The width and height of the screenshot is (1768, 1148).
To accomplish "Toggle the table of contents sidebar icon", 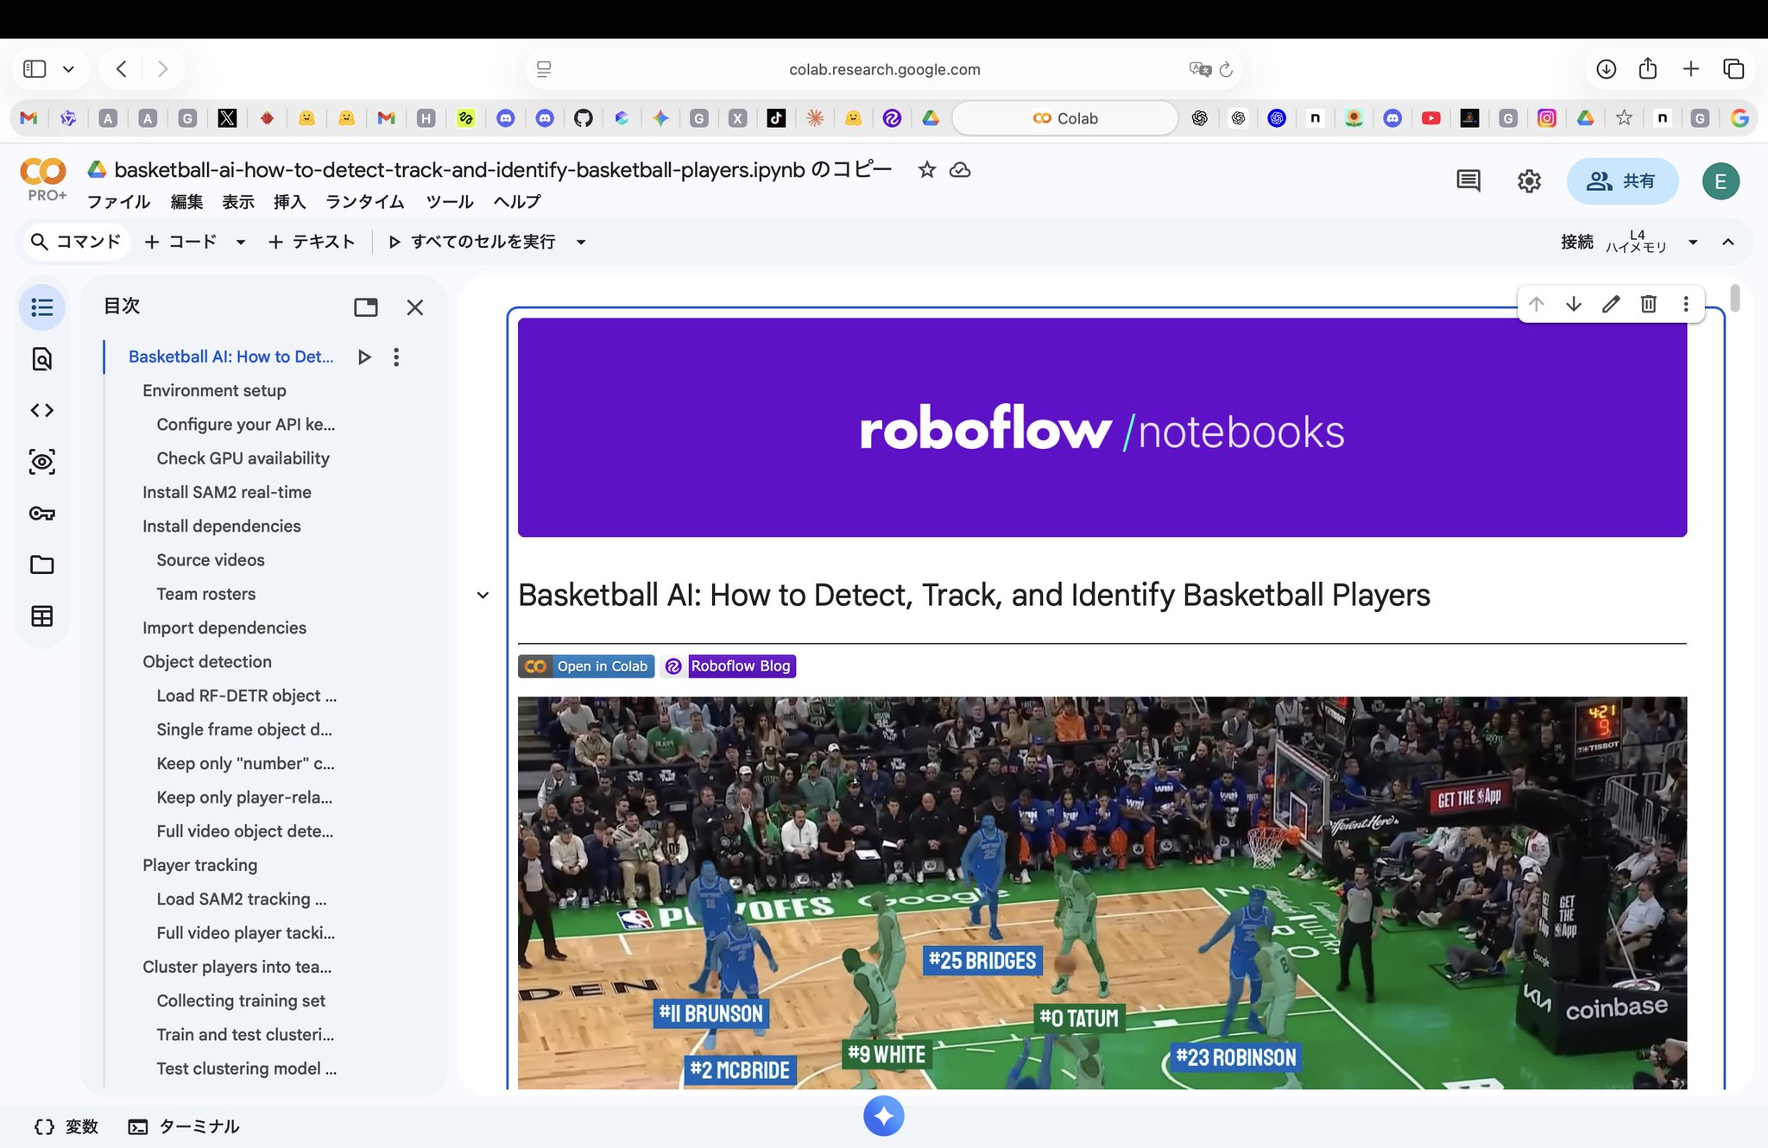I will tap(41, 307).
